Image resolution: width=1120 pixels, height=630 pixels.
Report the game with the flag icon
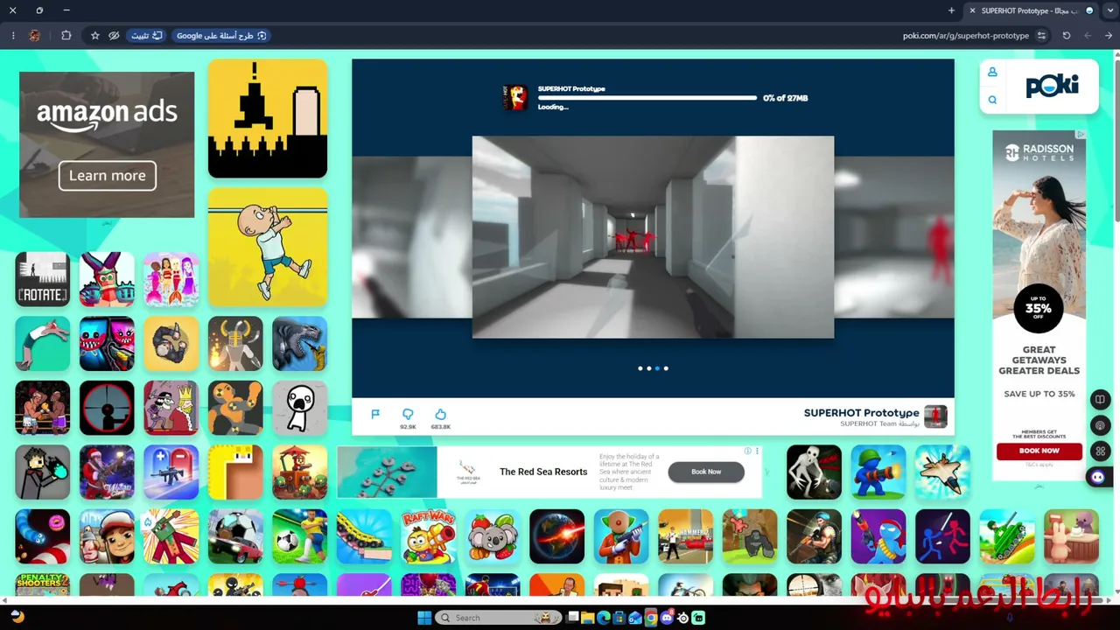(375, 414)
